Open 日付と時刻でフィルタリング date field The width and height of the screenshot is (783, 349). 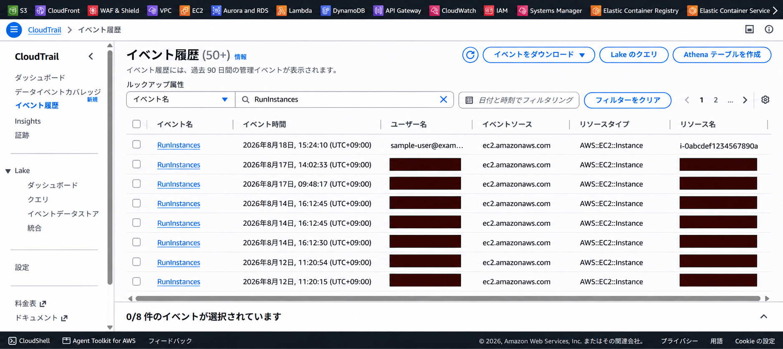[x=519, y=100]
